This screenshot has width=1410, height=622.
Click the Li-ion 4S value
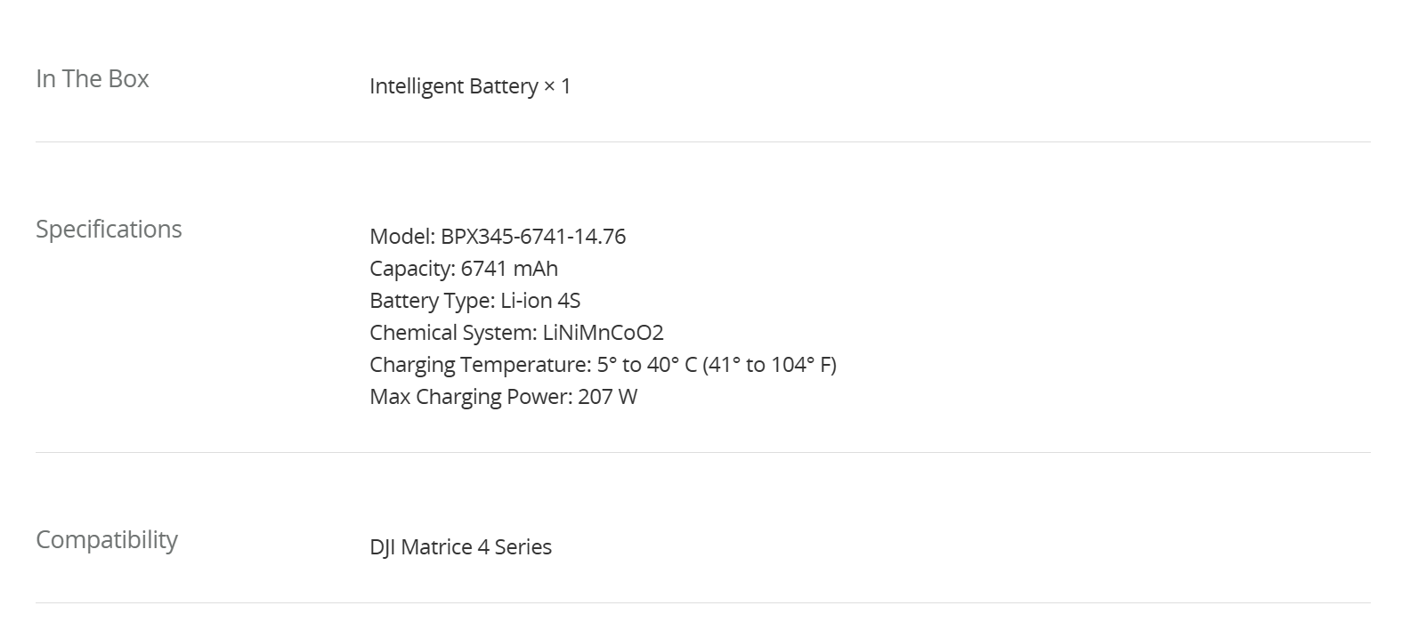coord(540,301)
